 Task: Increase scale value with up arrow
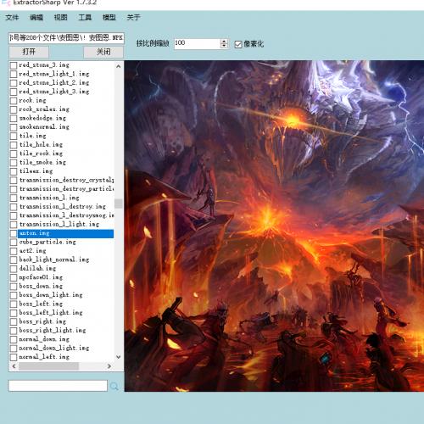click(224, 42)
